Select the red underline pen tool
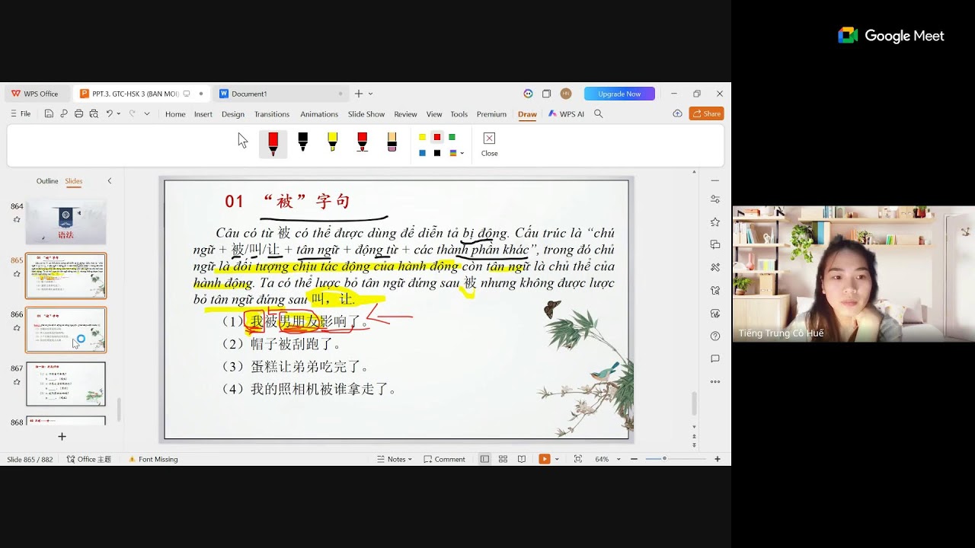 click(x=362, y=142)
